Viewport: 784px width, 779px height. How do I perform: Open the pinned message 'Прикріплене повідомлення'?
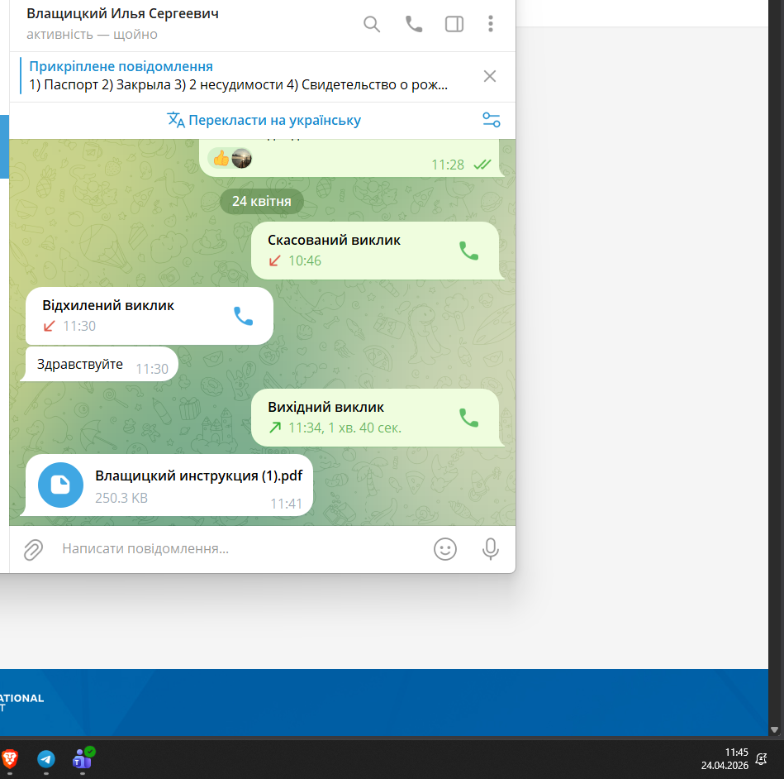(238, 76)
